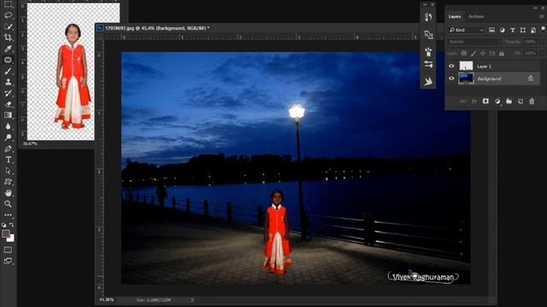Select the Gradient tool
Viewport: 547px width, 307px height.
[8, 115]
